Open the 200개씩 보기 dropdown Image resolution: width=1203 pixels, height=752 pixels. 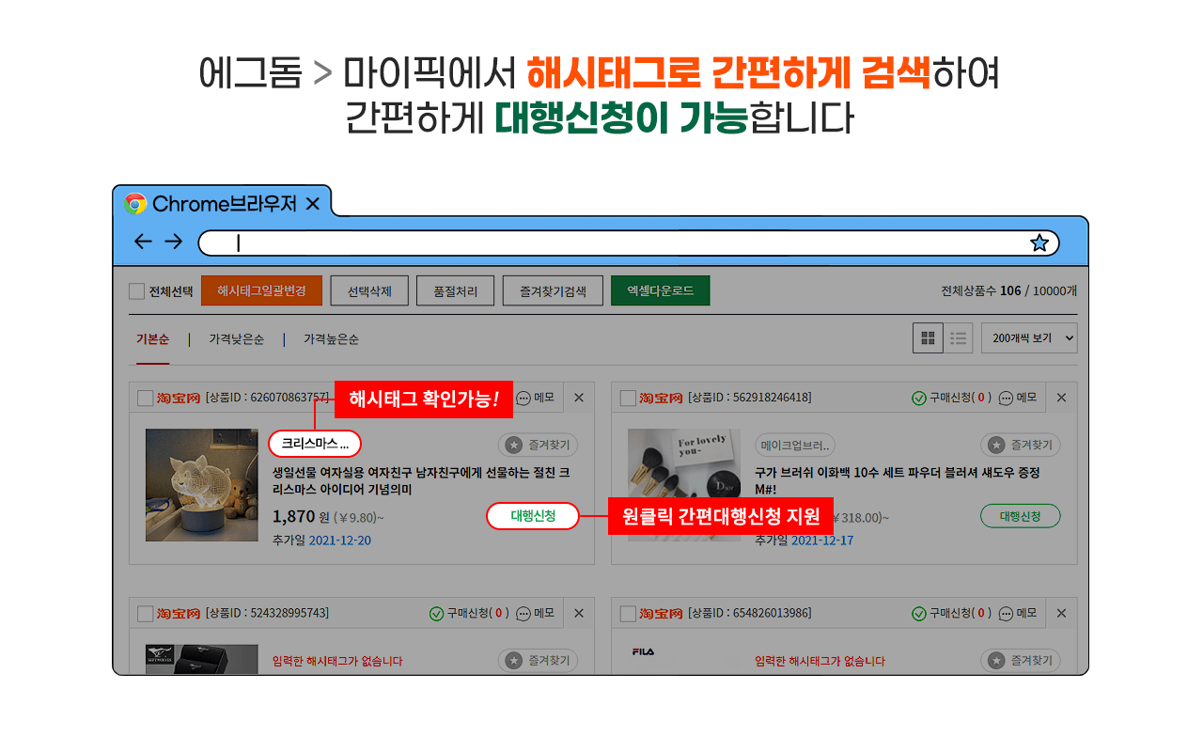point(1029,338)
